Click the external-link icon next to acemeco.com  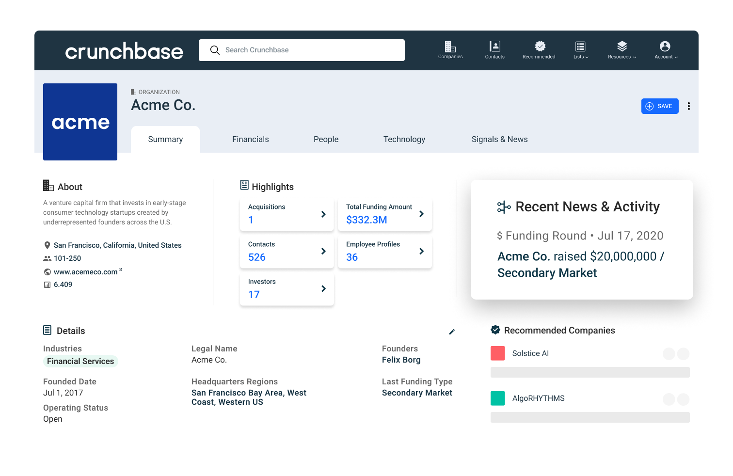coord(120,269)
